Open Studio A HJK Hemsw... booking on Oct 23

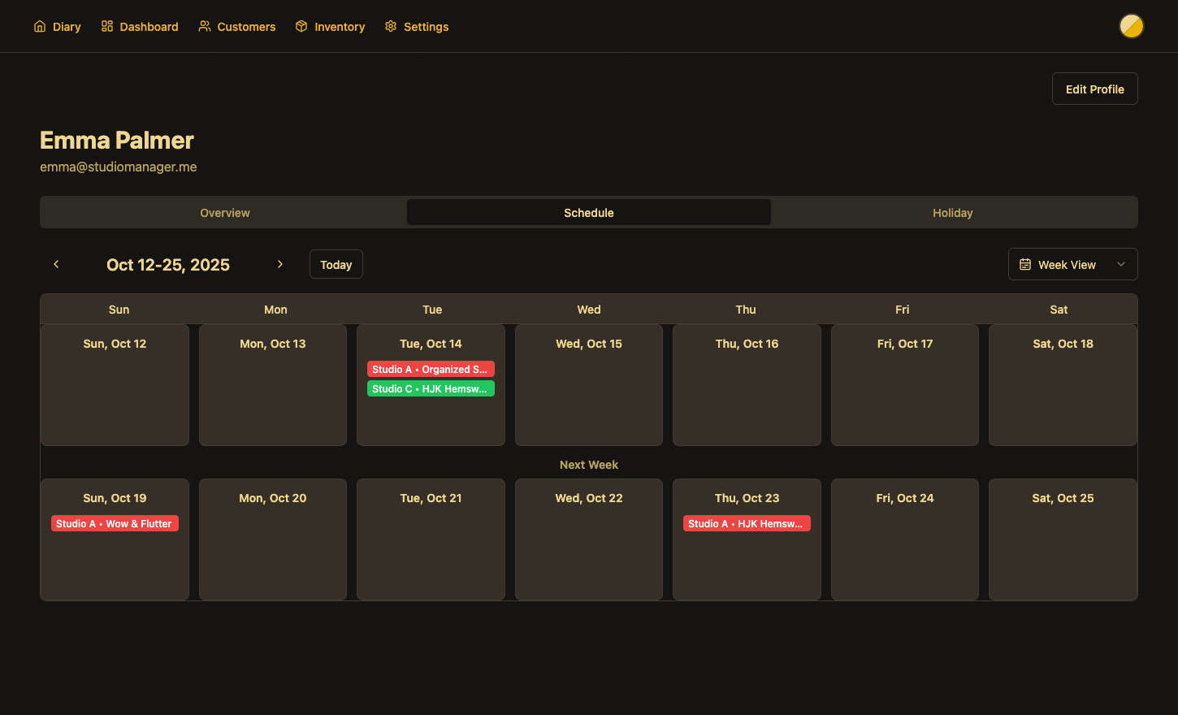[747, 524]
